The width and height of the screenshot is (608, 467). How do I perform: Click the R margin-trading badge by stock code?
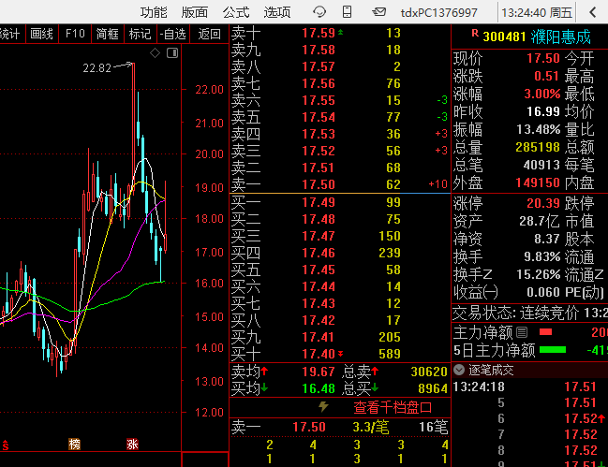pos(475,34)
